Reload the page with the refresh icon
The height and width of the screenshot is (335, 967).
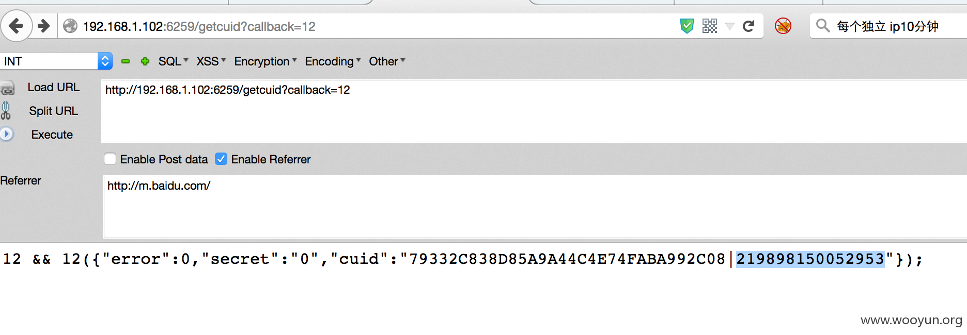point(748,26)
